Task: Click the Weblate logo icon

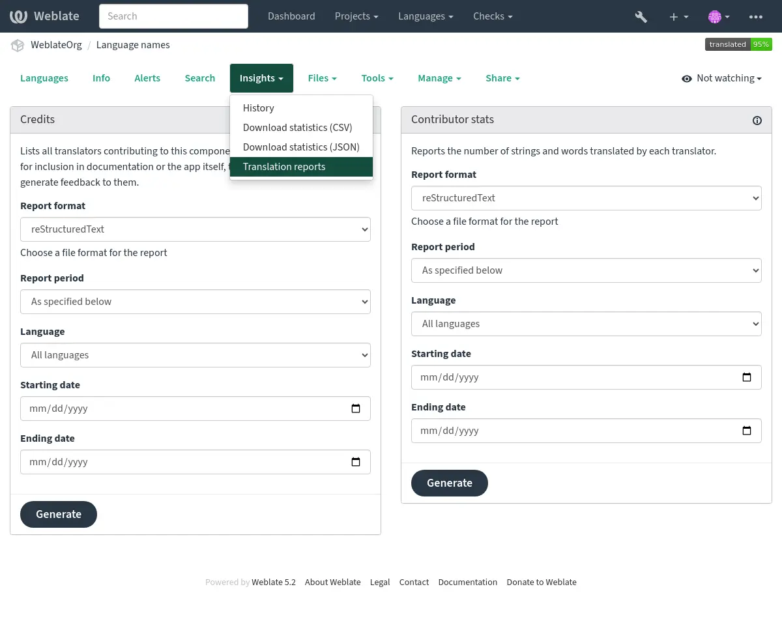Action: click(x=18, y=16)
